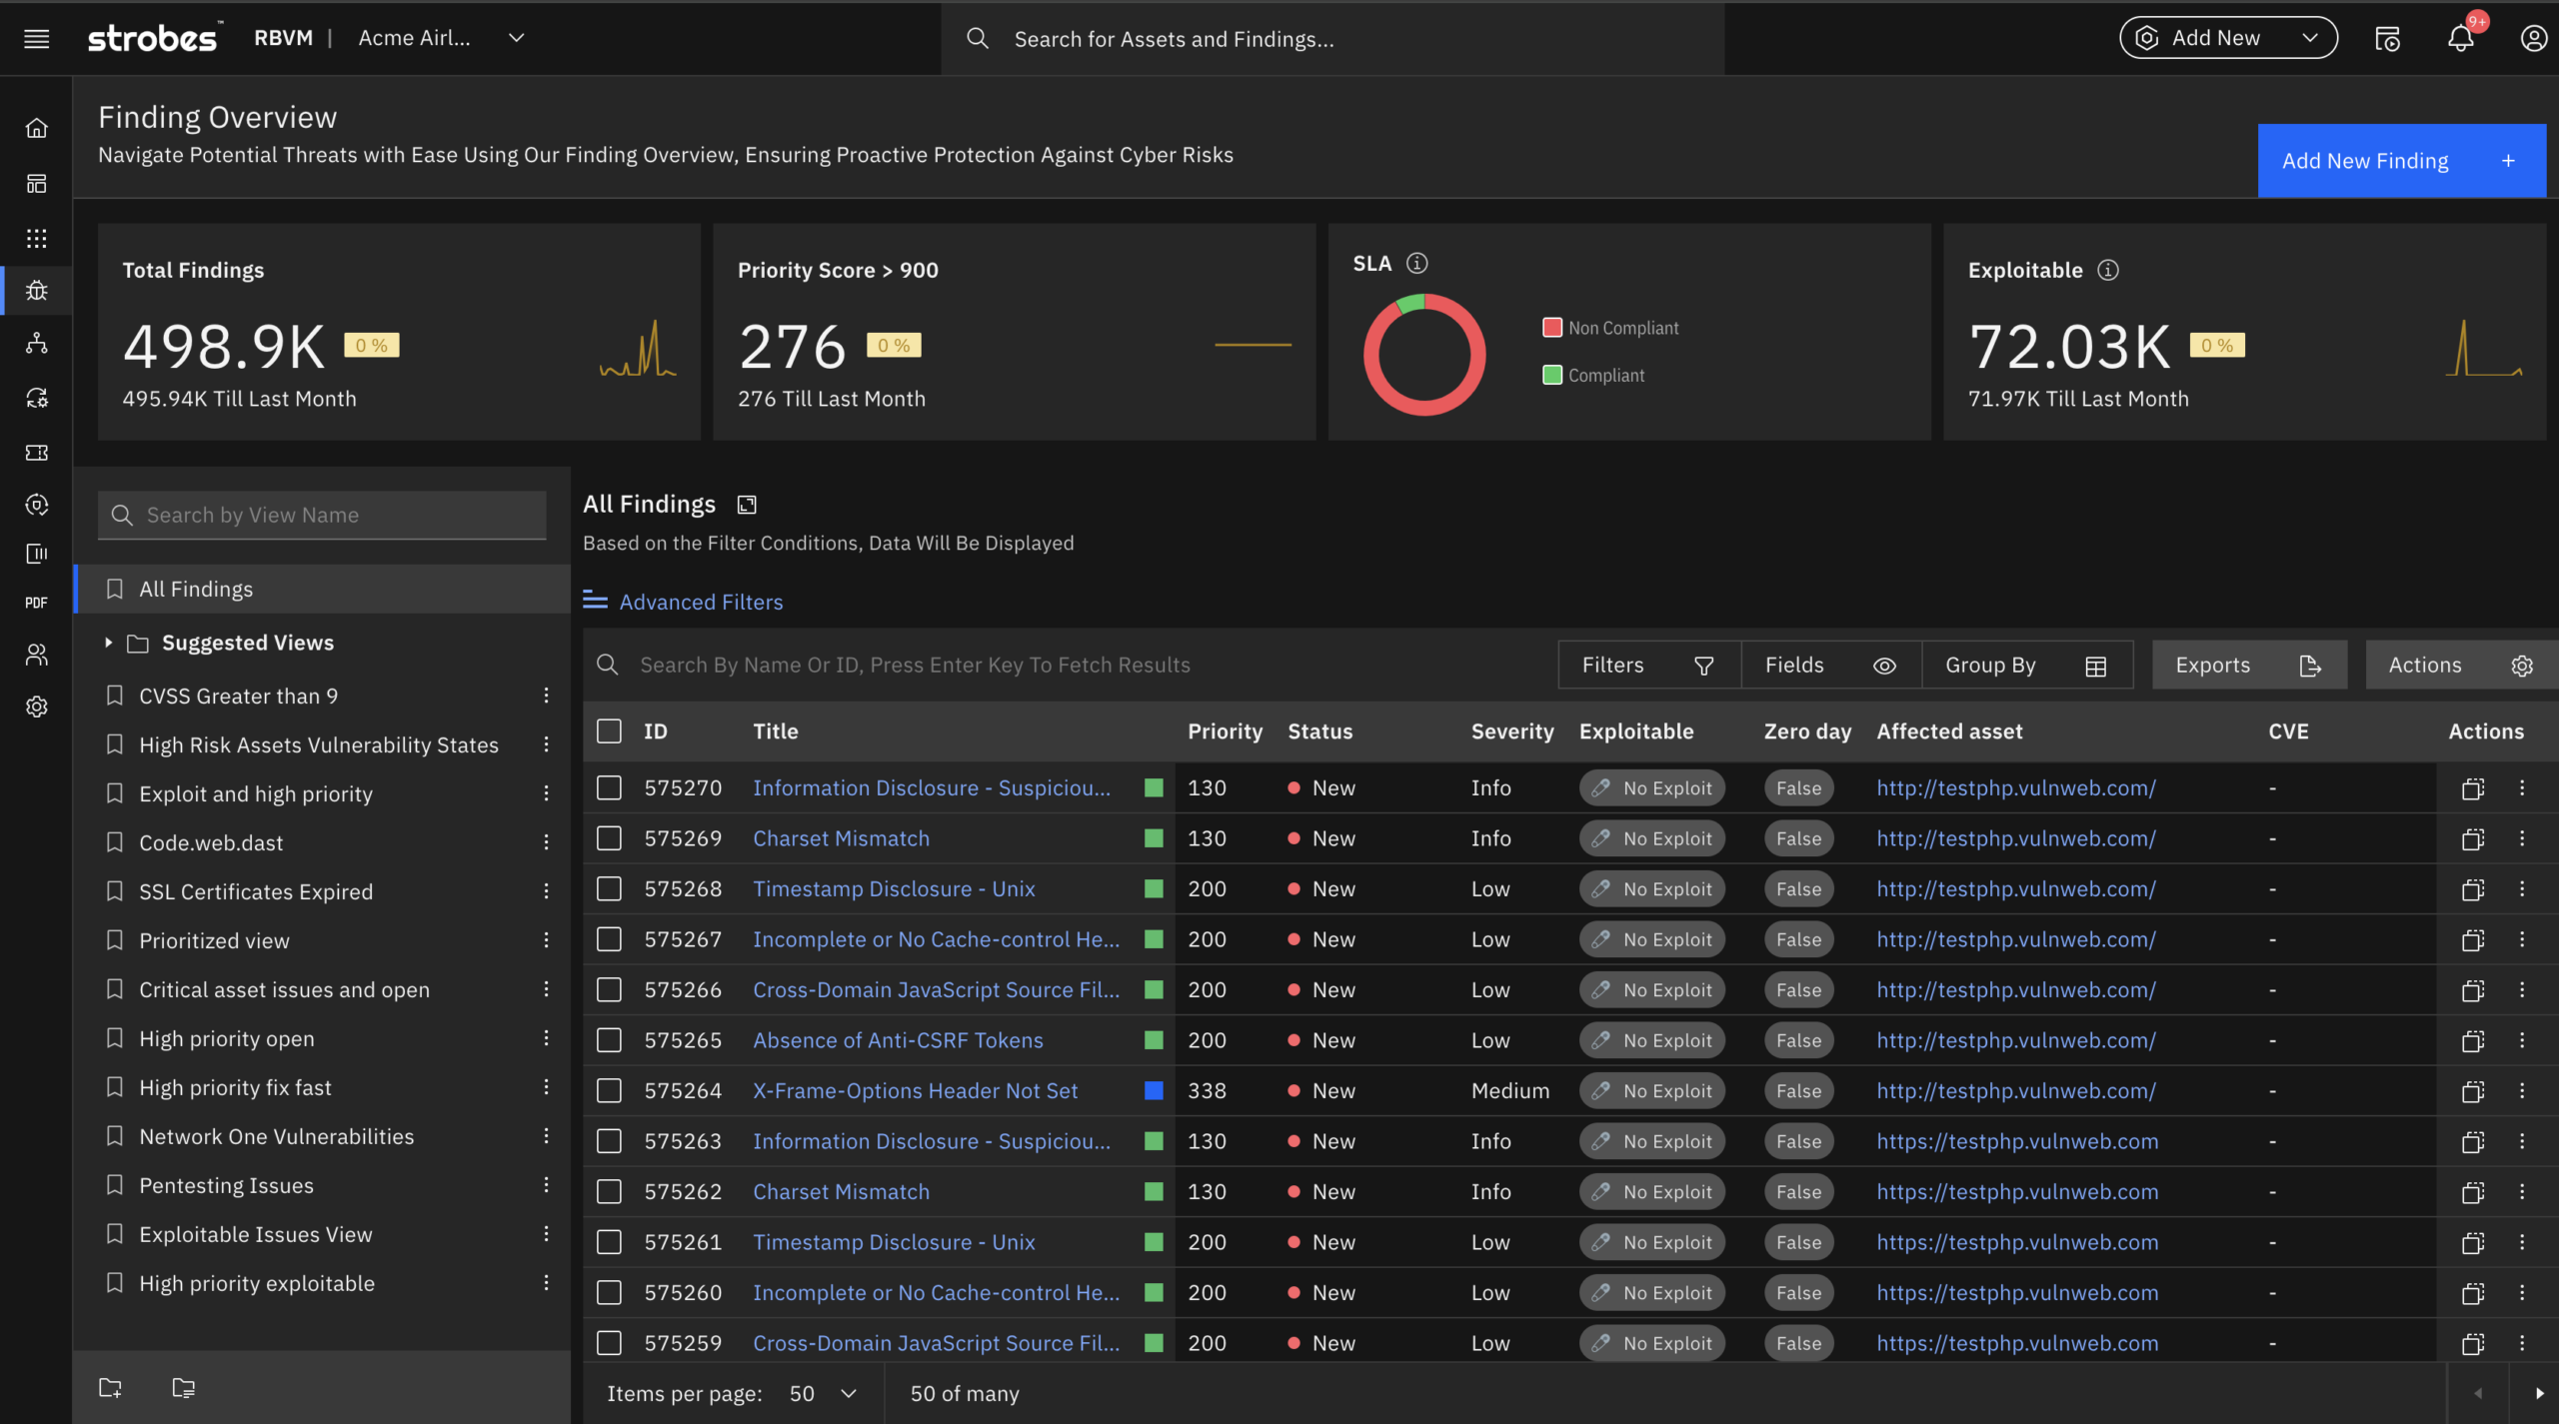Open the Charset Mismatch finding 575269 link
Viewport: 2559px width, 1424px height.
(841, 838)
